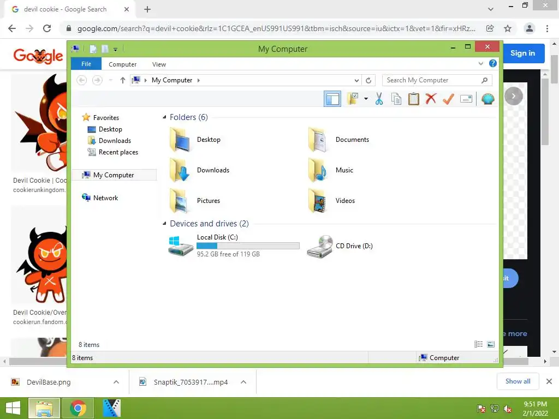Viewport: 559px width, 419px height.
Task: Click the Explorer Back arrow button
Action: (82, 80)
